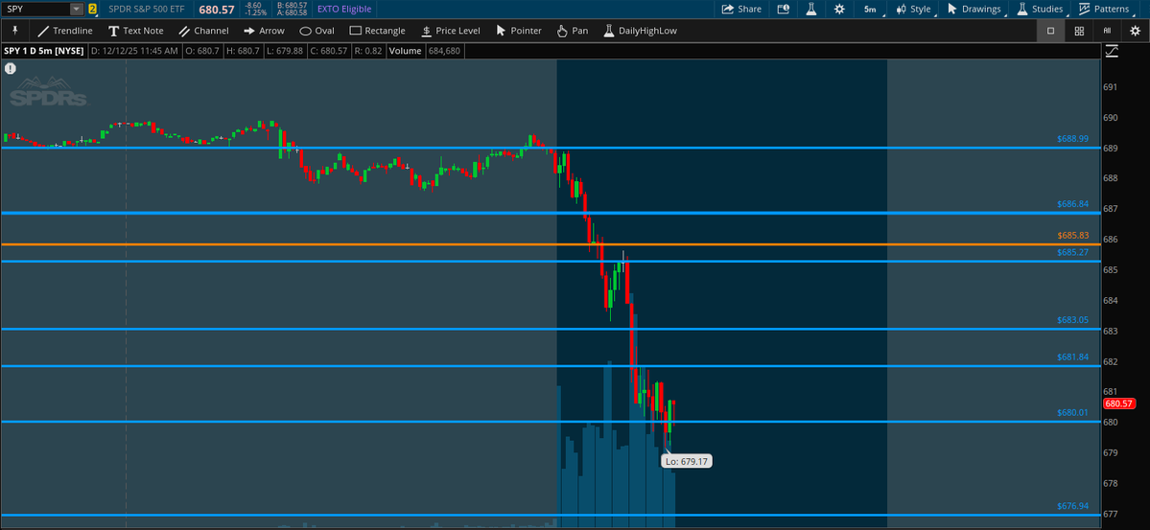Switch to chart grid layout

point(1079,31)
